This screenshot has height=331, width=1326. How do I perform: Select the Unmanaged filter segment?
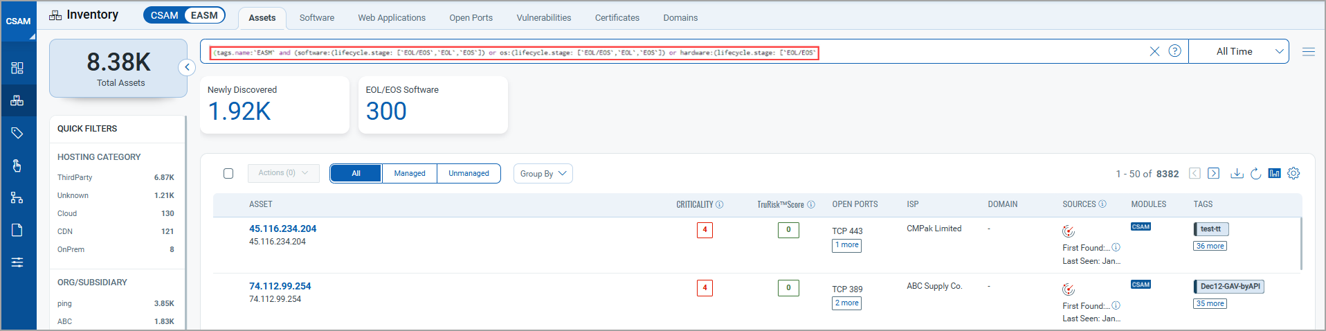point(469,173)
